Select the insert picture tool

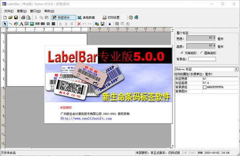click(32, 24)
